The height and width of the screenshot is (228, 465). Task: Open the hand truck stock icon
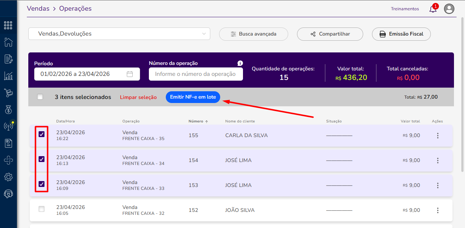[x=8, y=93]
